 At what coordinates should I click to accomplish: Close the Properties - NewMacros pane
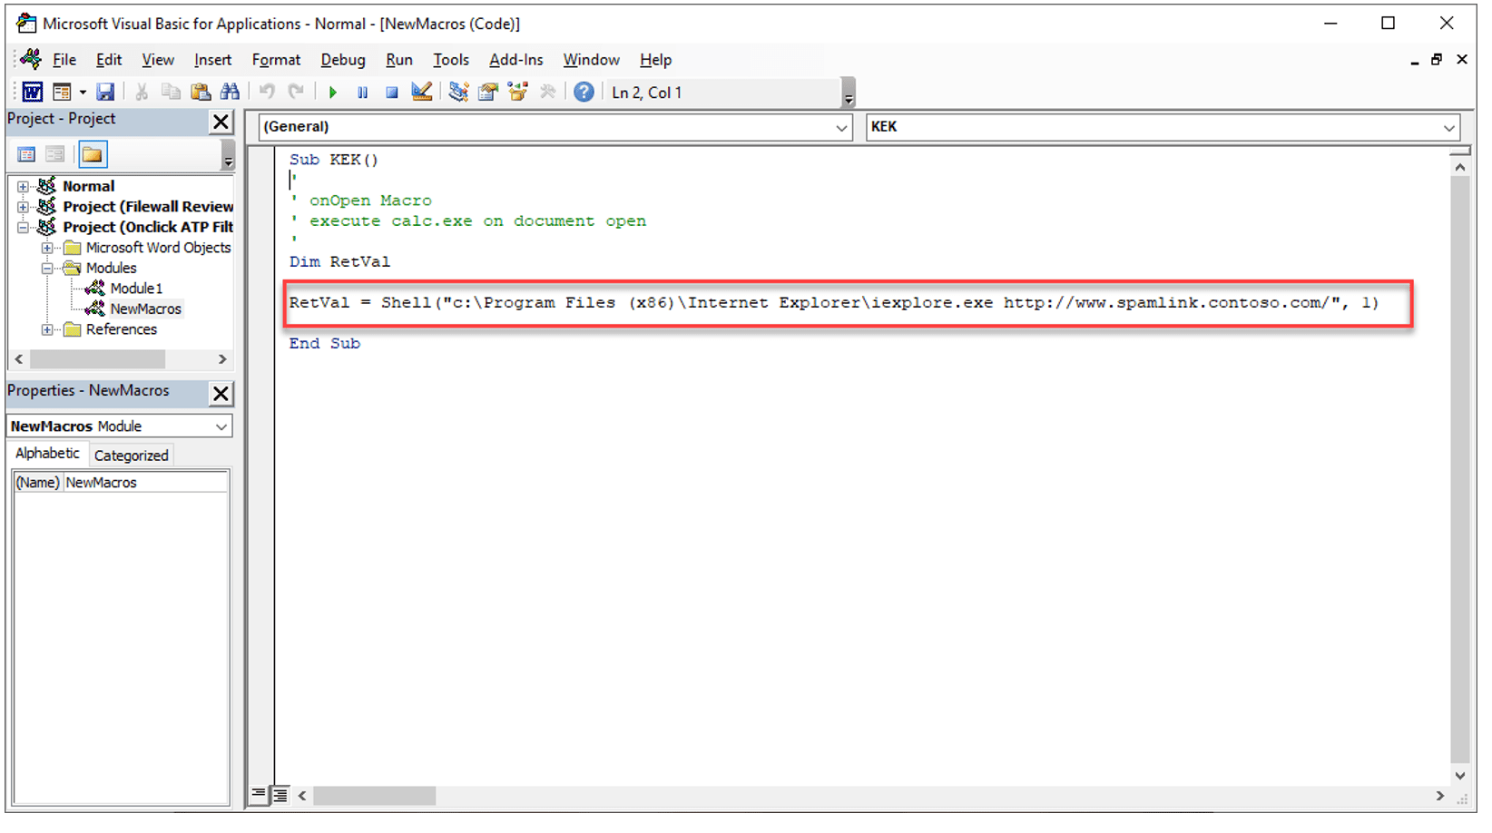coord(221,394)
